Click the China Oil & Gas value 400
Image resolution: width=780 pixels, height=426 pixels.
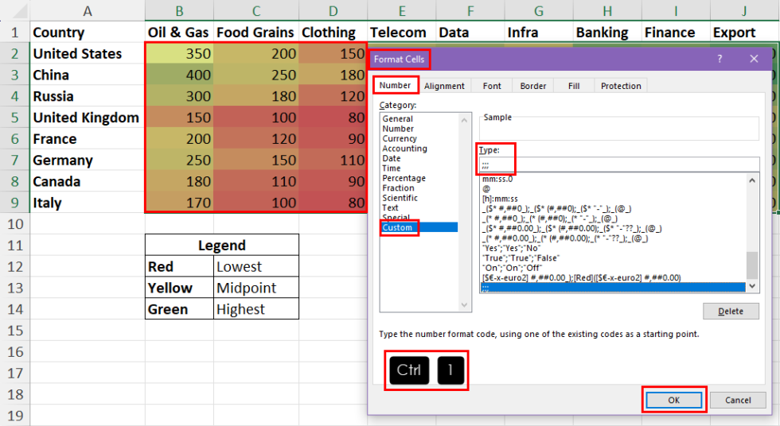tap(179, 75)
